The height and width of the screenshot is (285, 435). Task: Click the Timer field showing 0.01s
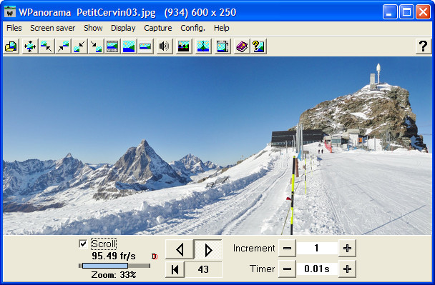[x=317, y=269]
